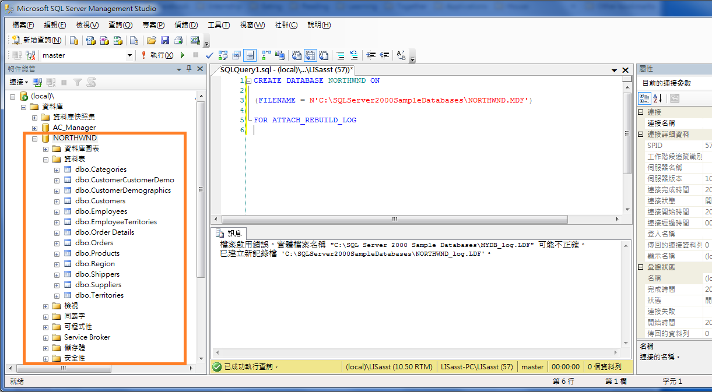Expand the dbo.Customers table node
The image size is (712, 392).
(x=56, y=200)
